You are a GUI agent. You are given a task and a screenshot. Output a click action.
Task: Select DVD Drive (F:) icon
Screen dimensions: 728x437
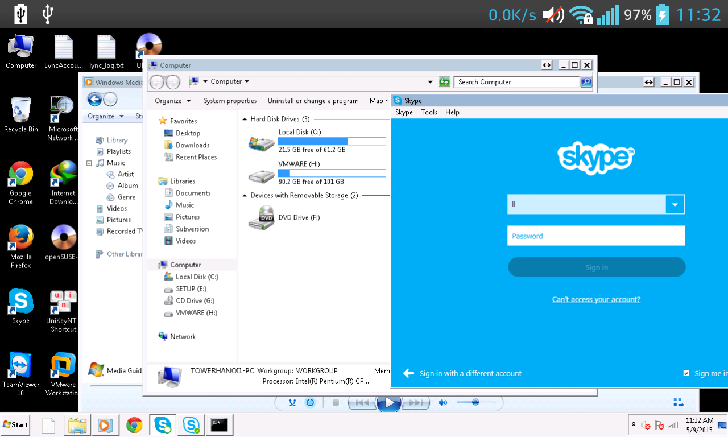pyautogui.click(x=261, y=218)
